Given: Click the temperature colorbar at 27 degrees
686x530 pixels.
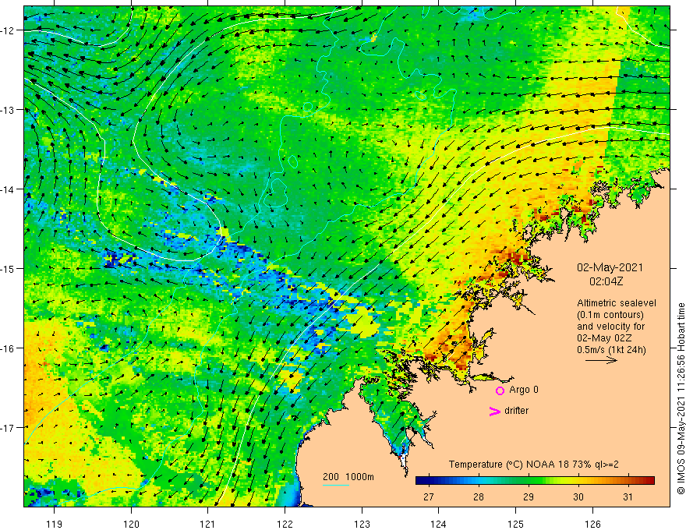Looking at the screenshot, I should [429, 481].
